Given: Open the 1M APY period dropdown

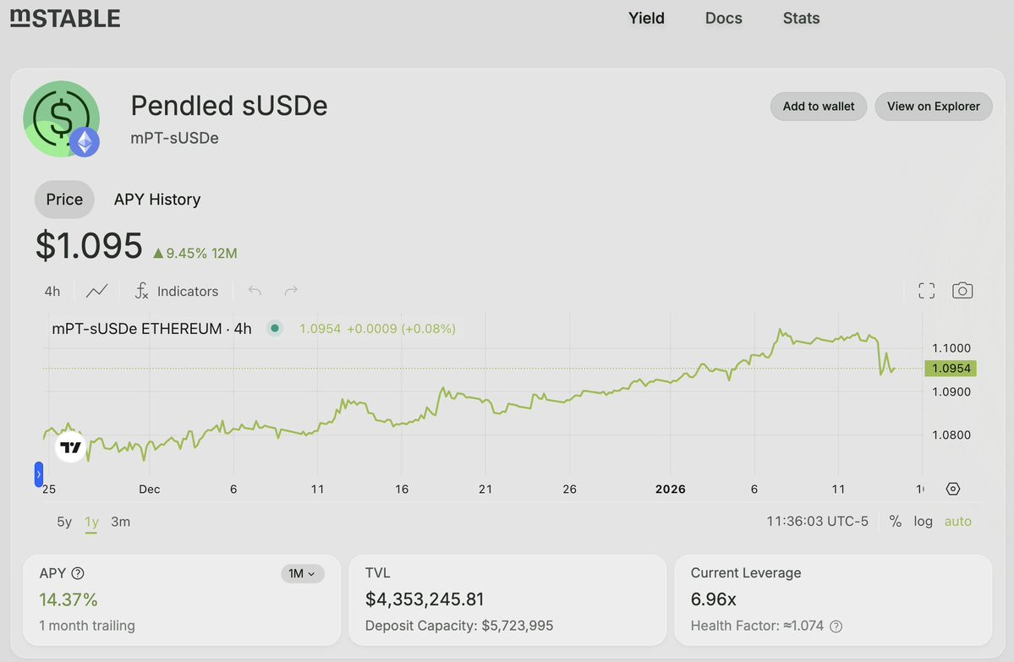Looking at the screenshot, I should pyautogui.click(x=302, y=574).
